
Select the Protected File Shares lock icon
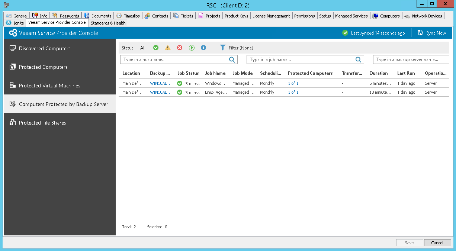tap(12, 122)
